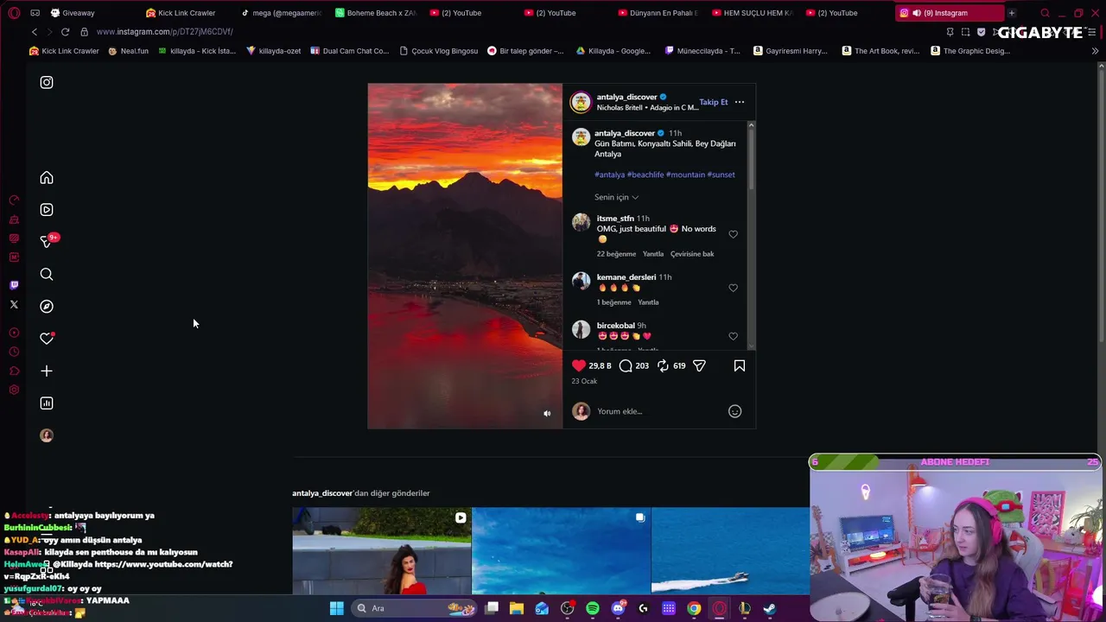The image size is (1106, 622).
Task: Click 'Çevirisine bak' translation link
Action: [x=692, y=255]
